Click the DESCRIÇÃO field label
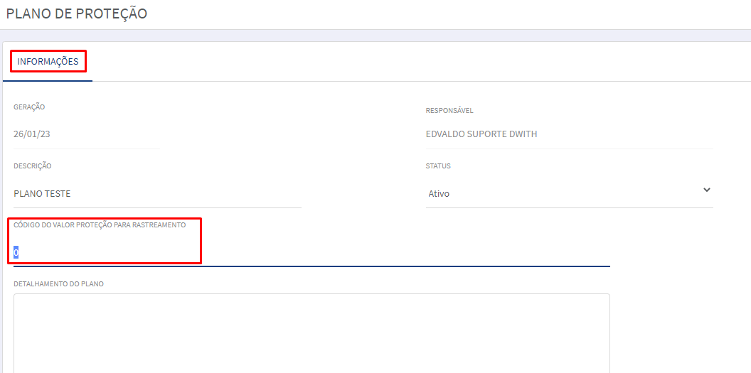Image resolution: width=751 pixels, height=373 pixels. pos(33,166)
